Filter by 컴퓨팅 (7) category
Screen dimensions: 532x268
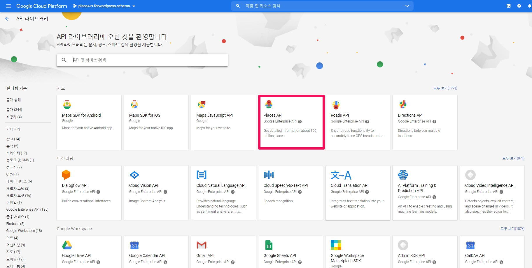(x=14, y=167)
